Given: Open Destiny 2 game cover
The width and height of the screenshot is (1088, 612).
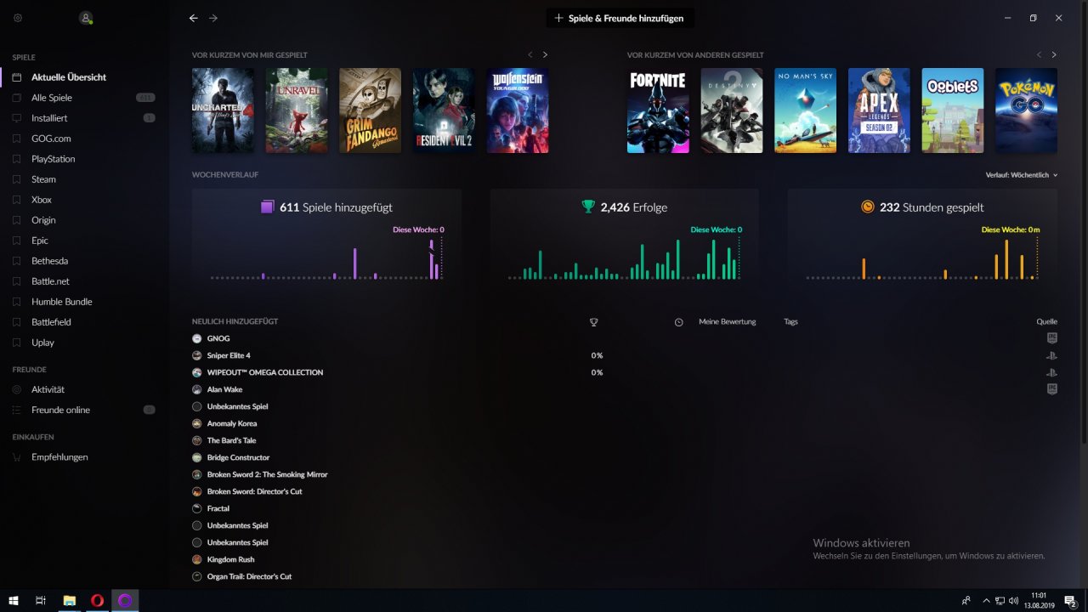Looking at the screenshot, I should [732, 110].
